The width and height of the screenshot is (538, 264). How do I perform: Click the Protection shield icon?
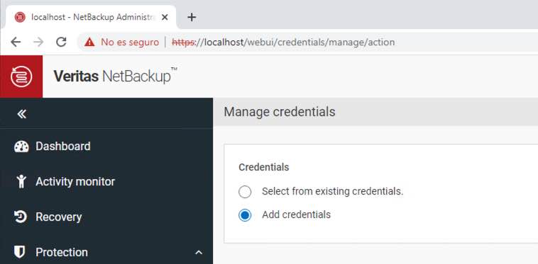20,252
